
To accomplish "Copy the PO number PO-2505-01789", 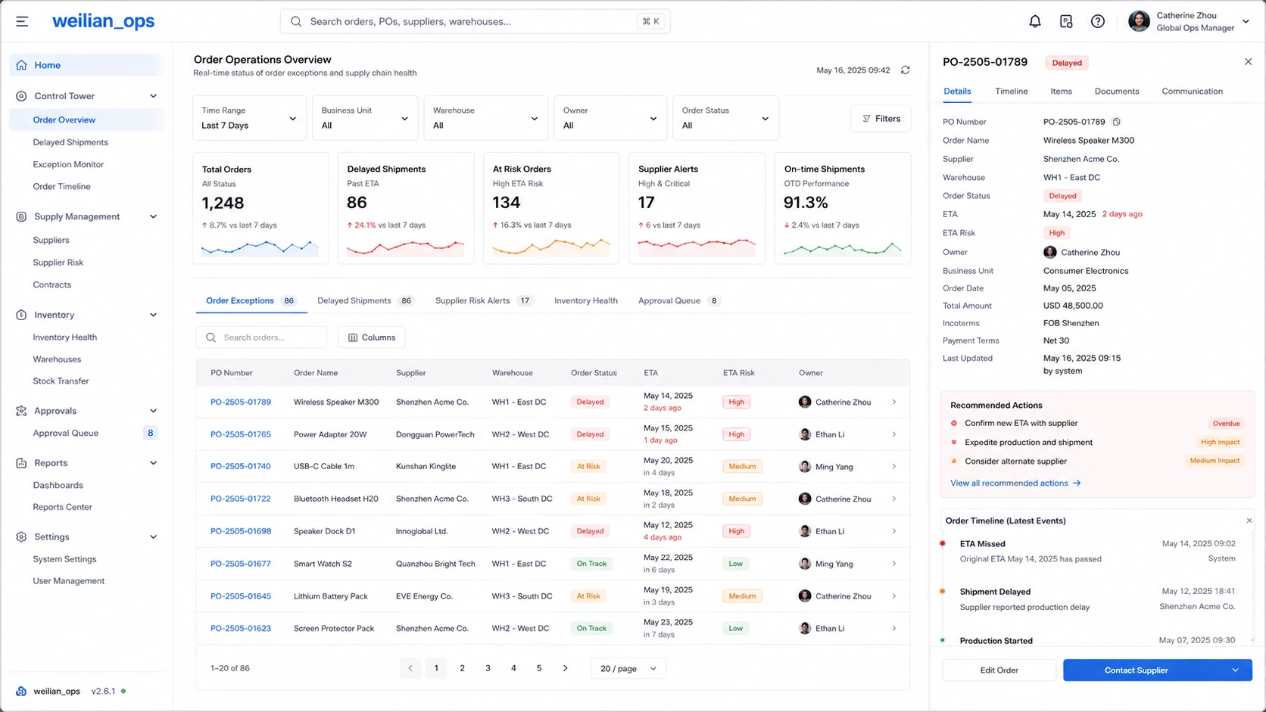I will pyautogui.click(x=1116, y=122).
